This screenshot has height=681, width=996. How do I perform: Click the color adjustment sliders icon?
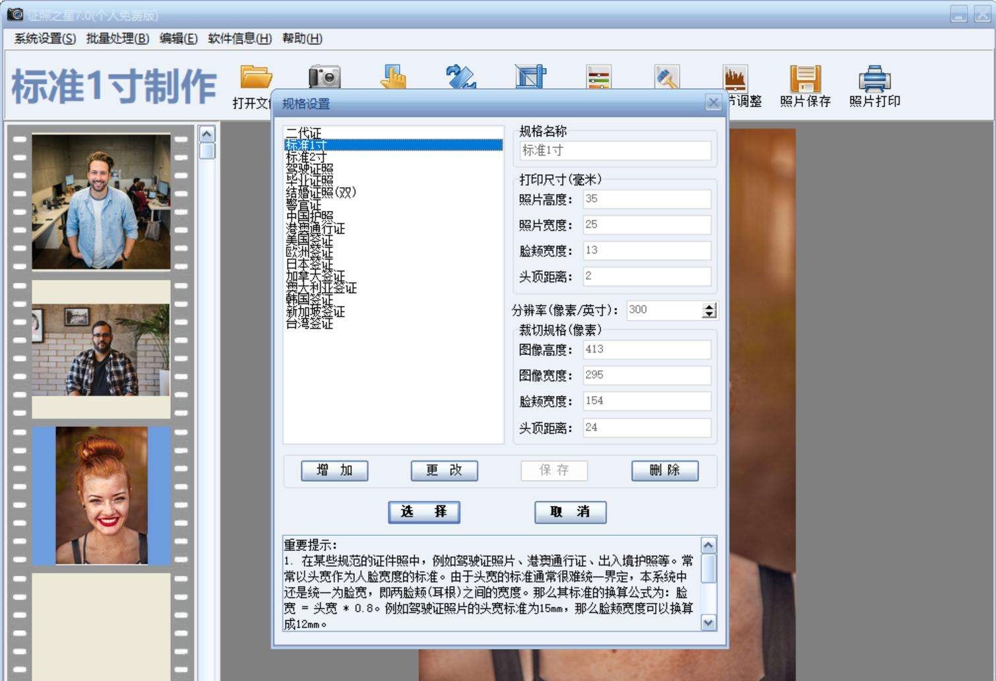(x=598, y=76)
